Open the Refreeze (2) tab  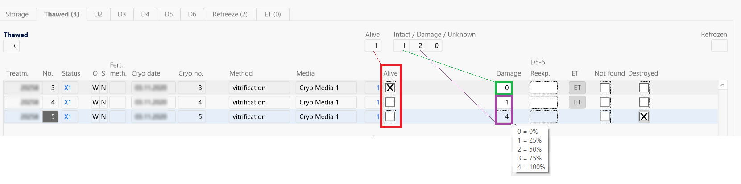click(230, 14)
